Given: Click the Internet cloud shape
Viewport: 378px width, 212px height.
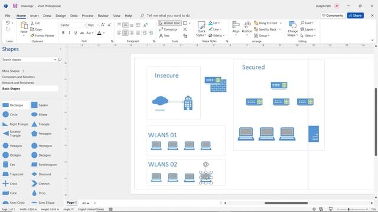Looking at the screenshot, I should point(160,101).
